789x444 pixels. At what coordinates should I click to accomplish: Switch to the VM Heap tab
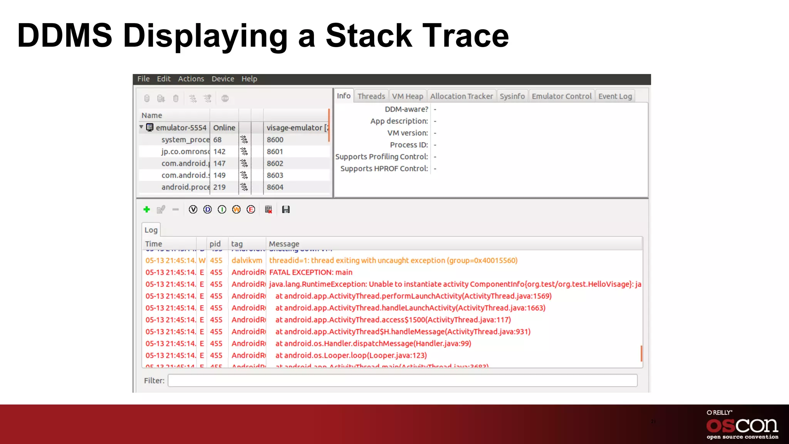tap(408, 96)
